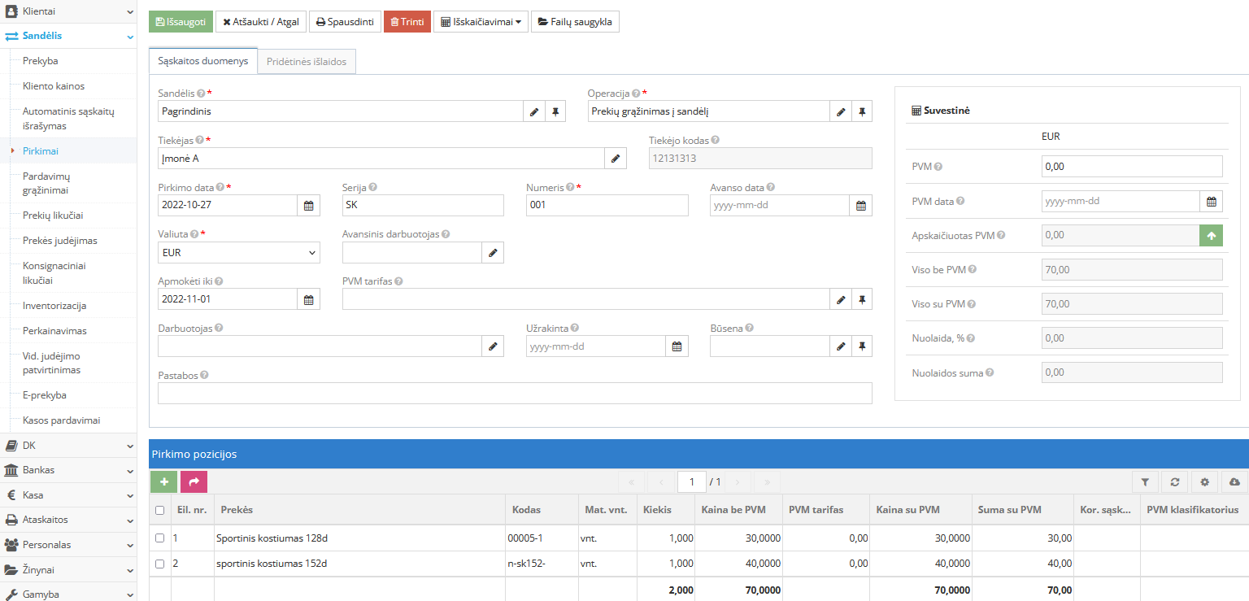Refresh the purchase positions table

click(1175, 482)
